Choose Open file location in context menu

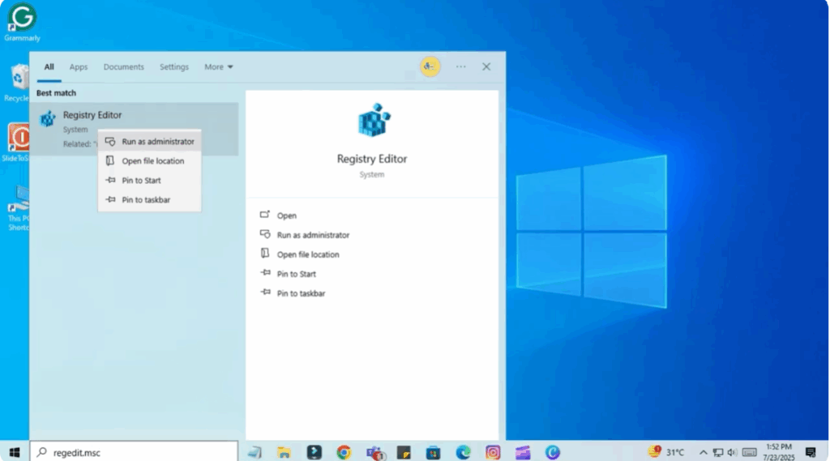[x=152, y=161]
